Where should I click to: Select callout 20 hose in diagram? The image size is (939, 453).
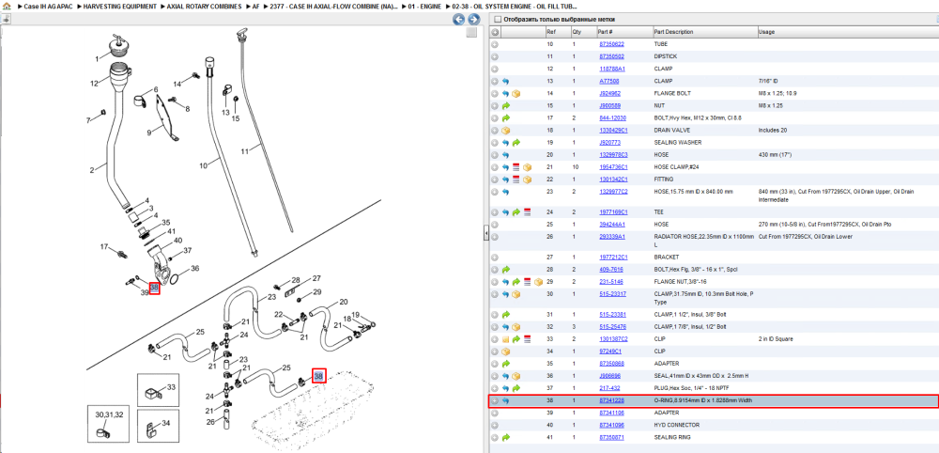point(343,302)
